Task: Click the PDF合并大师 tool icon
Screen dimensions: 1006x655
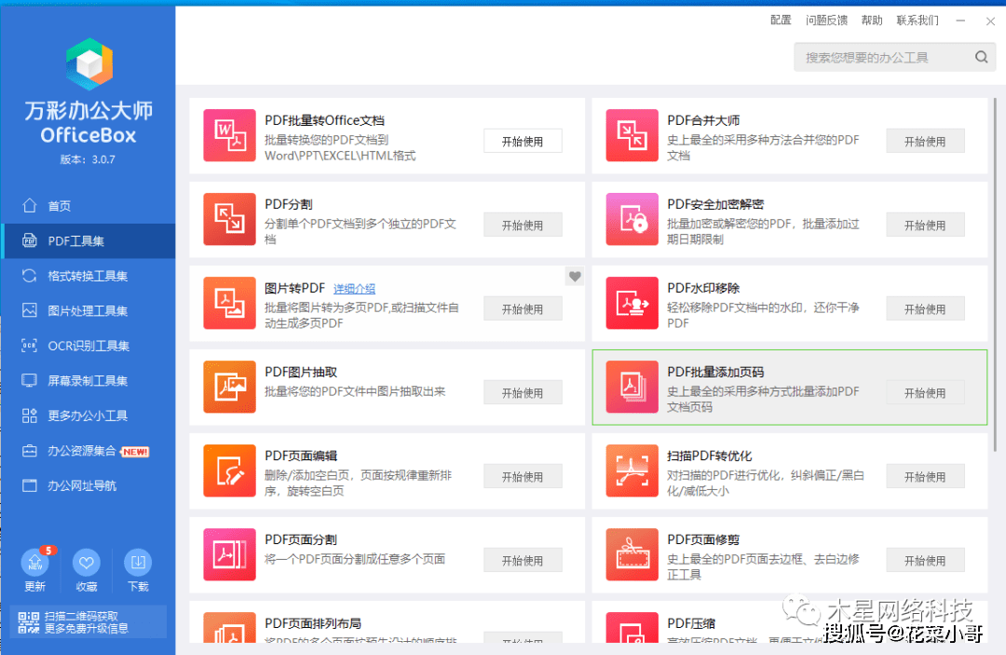Action: [x=632, y=135]
